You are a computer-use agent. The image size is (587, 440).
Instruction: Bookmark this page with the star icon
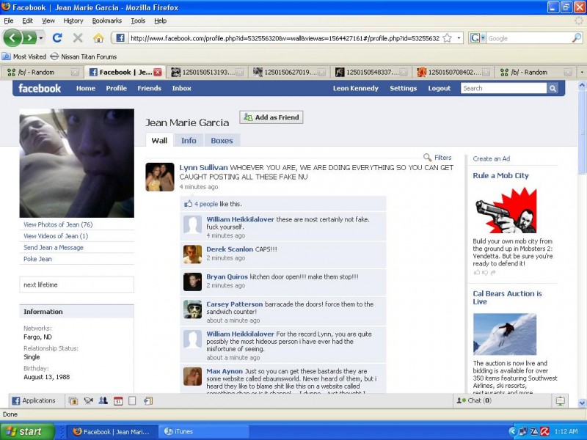tap(447, 38)
